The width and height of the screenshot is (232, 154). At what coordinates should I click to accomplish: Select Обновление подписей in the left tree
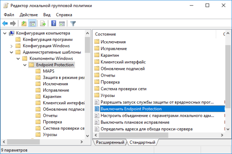click(x=64, y=109)
